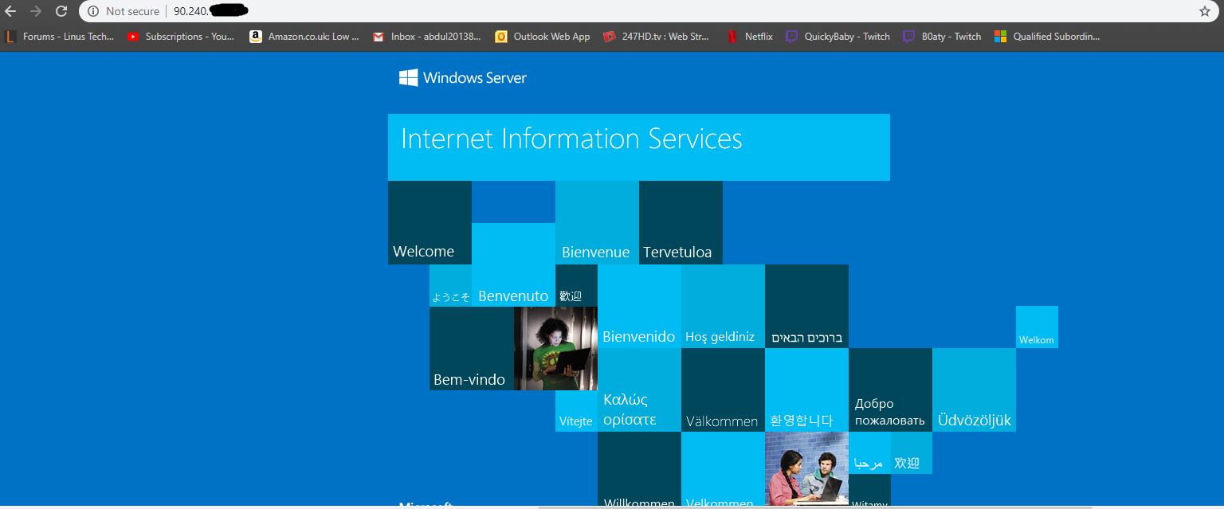Viewport: 1224px width, 509px height.
Task: Click the woman with laptop photo
Action: point(555,348)
